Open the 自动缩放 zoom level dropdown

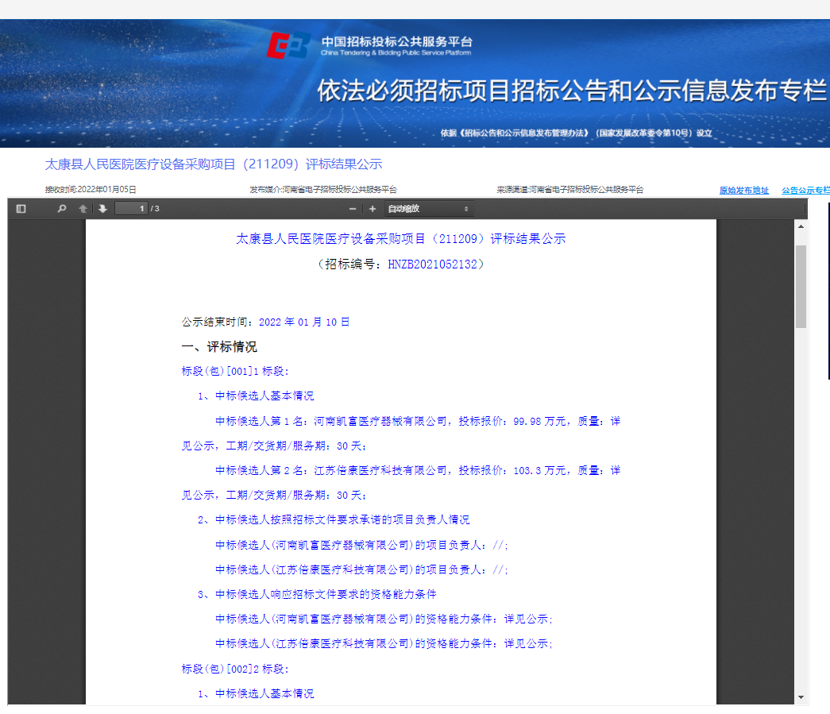(428, 209)
